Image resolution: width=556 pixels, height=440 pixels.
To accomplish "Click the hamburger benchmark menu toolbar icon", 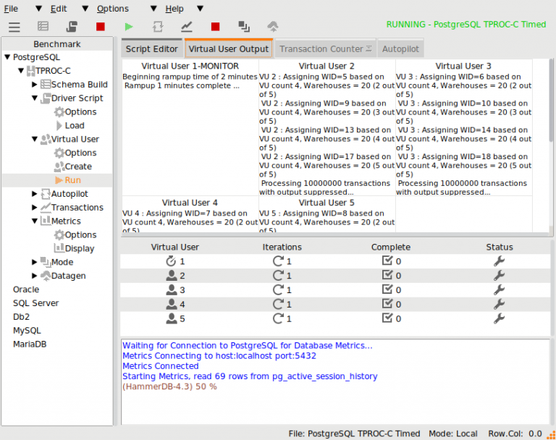I will coord(14,27).
